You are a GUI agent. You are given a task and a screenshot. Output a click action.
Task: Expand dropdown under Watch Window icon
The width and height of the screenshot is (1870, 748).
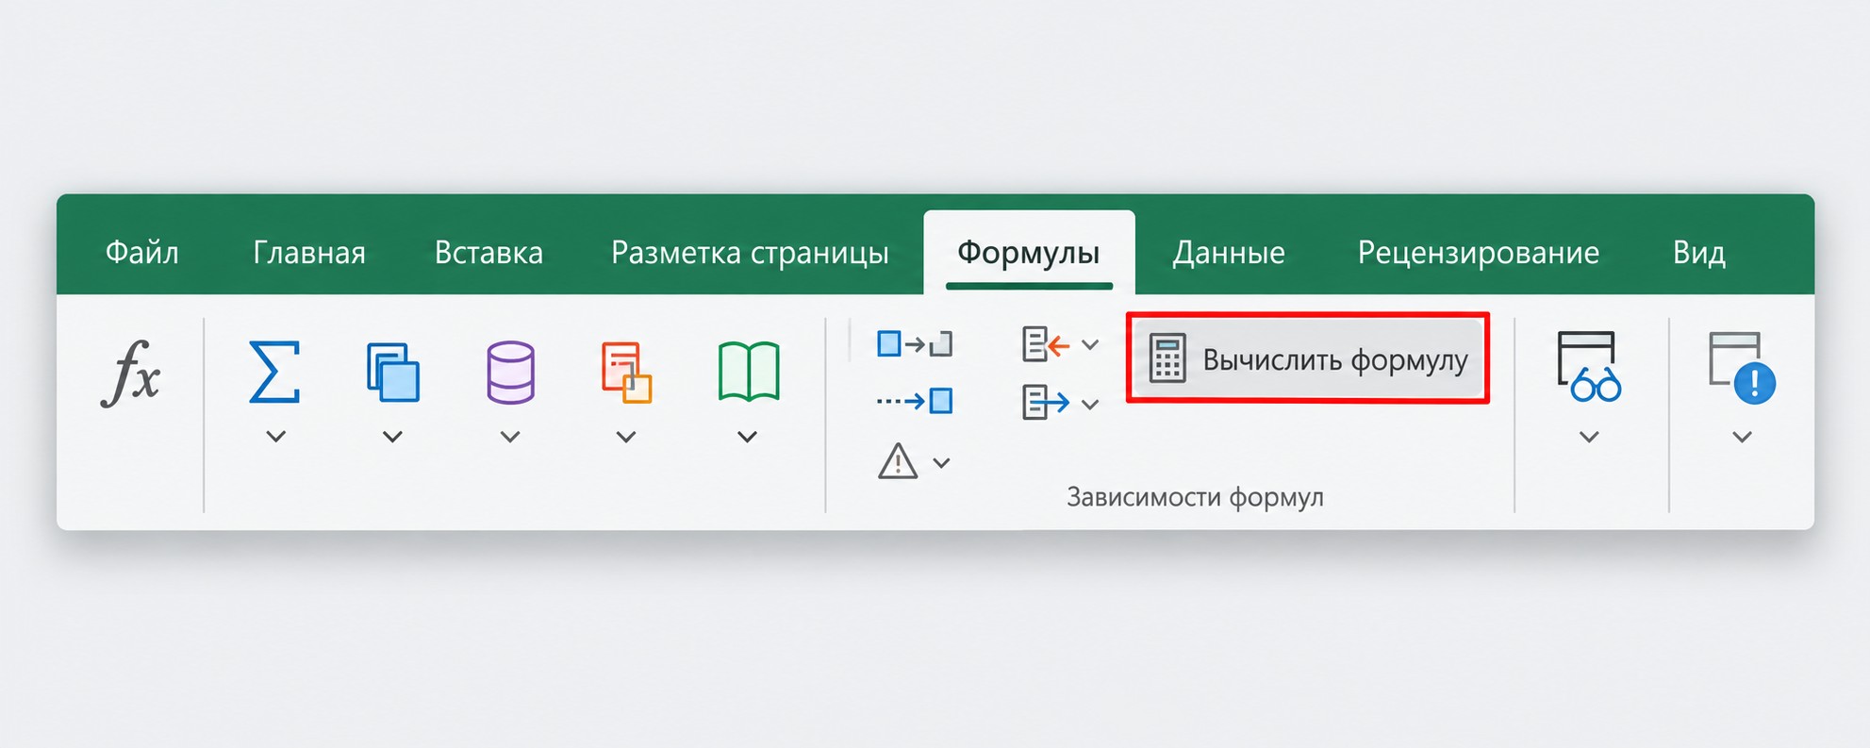1589,437
